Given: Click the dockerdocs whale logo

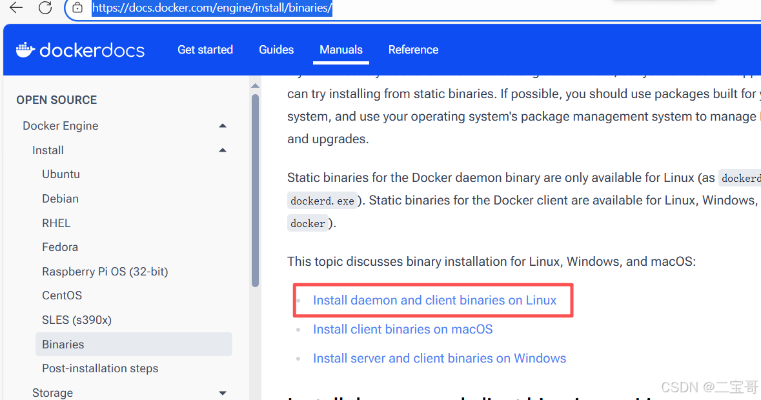Looking at the screenshot, I should pyautogui.click(x=25, y=50).
